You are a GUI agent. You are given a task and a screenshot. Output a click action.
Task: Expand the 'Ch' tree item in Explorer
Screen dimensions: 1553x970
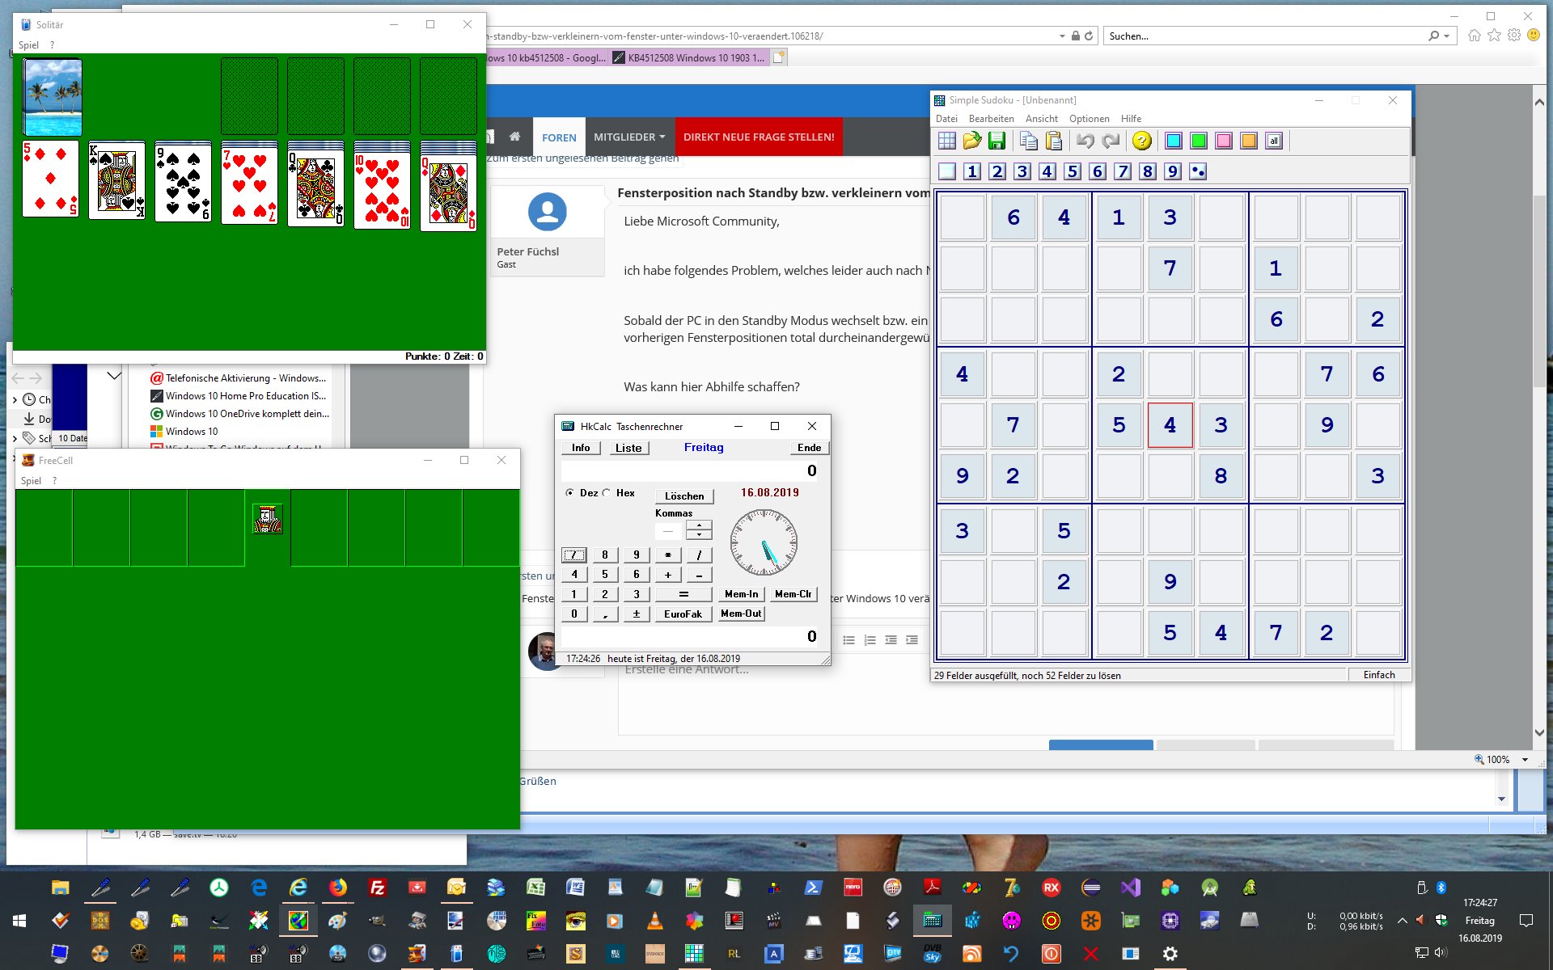pos(15,399)
